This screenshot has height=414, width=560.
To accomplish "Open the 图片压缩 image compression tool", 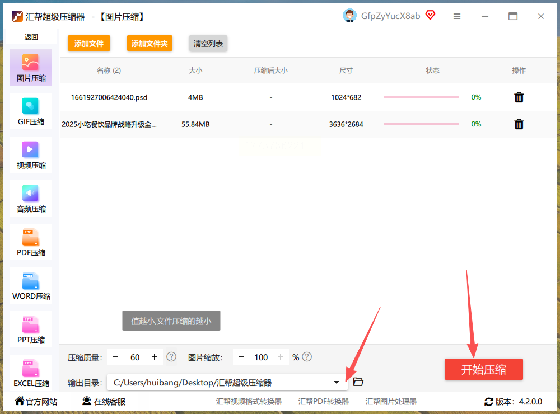I will (31, 68).
